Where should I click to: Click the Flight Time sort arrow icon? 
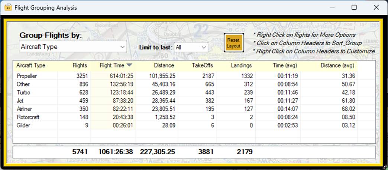tap(130, 65)
